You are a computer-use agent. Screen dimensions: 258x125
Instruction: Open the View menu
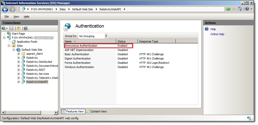pos(16,17)
